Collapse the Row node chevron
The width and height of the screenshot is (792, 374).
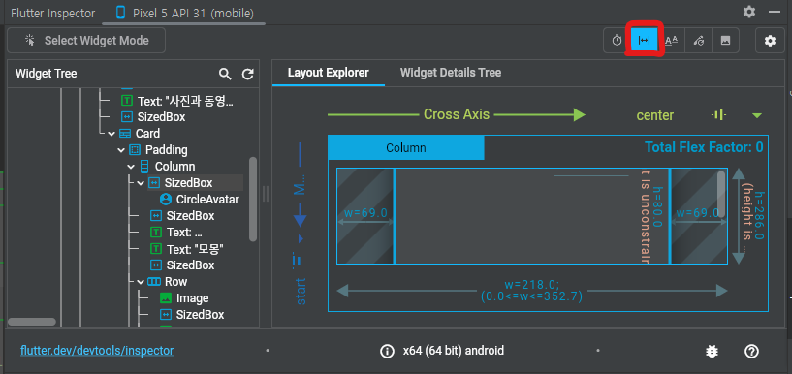(x=141, y=282)
